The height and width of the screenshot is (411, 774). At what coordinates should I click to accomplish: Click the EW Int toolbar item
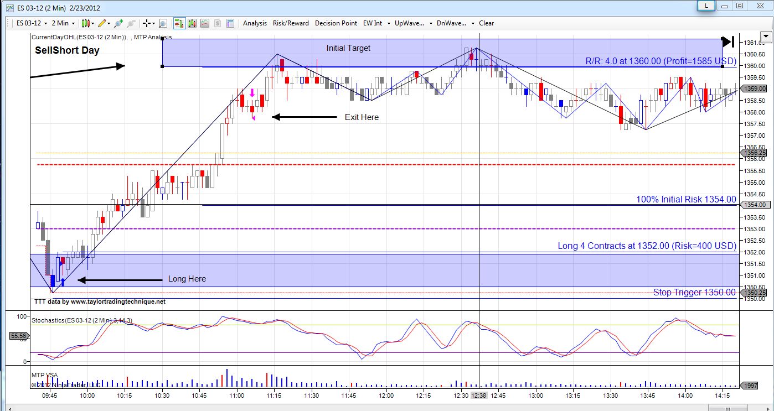coord(373,23)
